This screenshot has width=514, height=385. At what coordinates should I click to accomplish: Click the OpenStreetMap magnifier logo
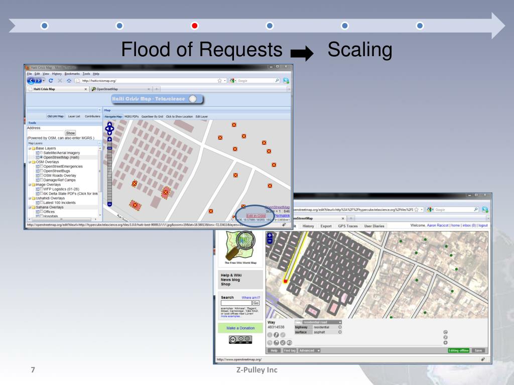[x=240, y=246]
